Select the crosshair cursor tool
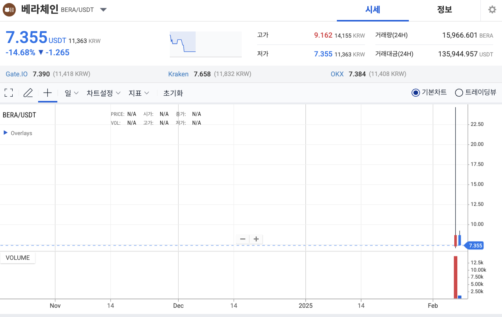 coord(47,92)
